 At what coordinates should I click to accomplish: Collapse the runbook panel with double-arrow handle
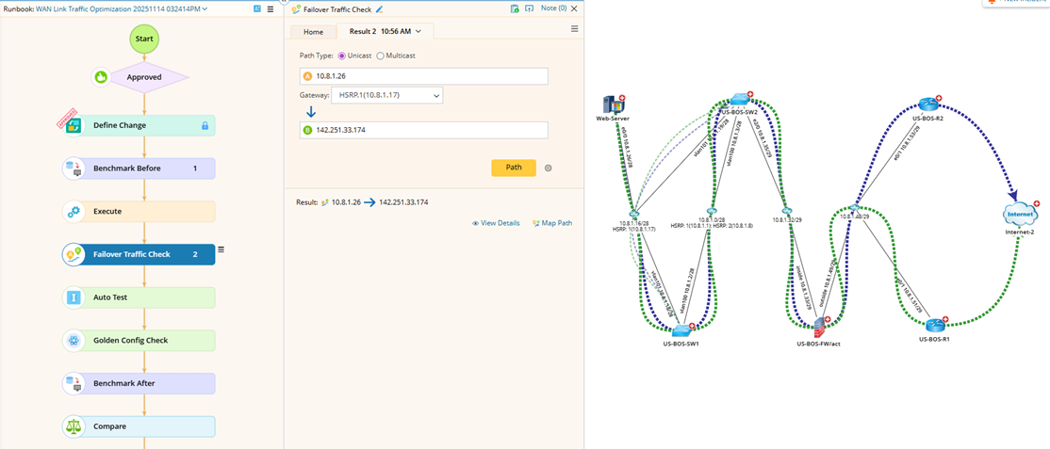pyautogui.click(x=284, y=1)
